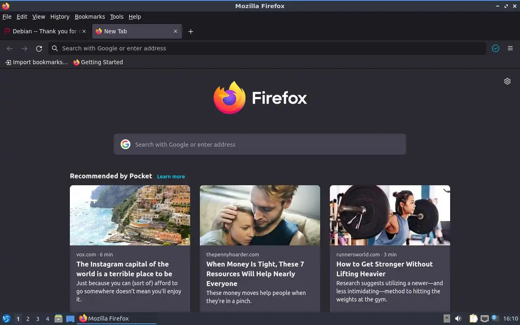This screenshot has width=520, height=325.
Task: Open the volume control in system tray
Action: 458,318
